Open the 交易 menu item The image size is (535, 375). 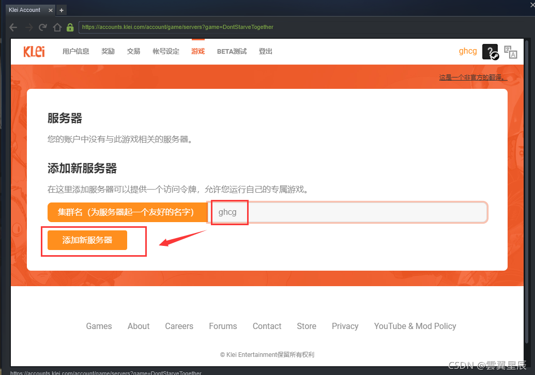tap(133, 52)
